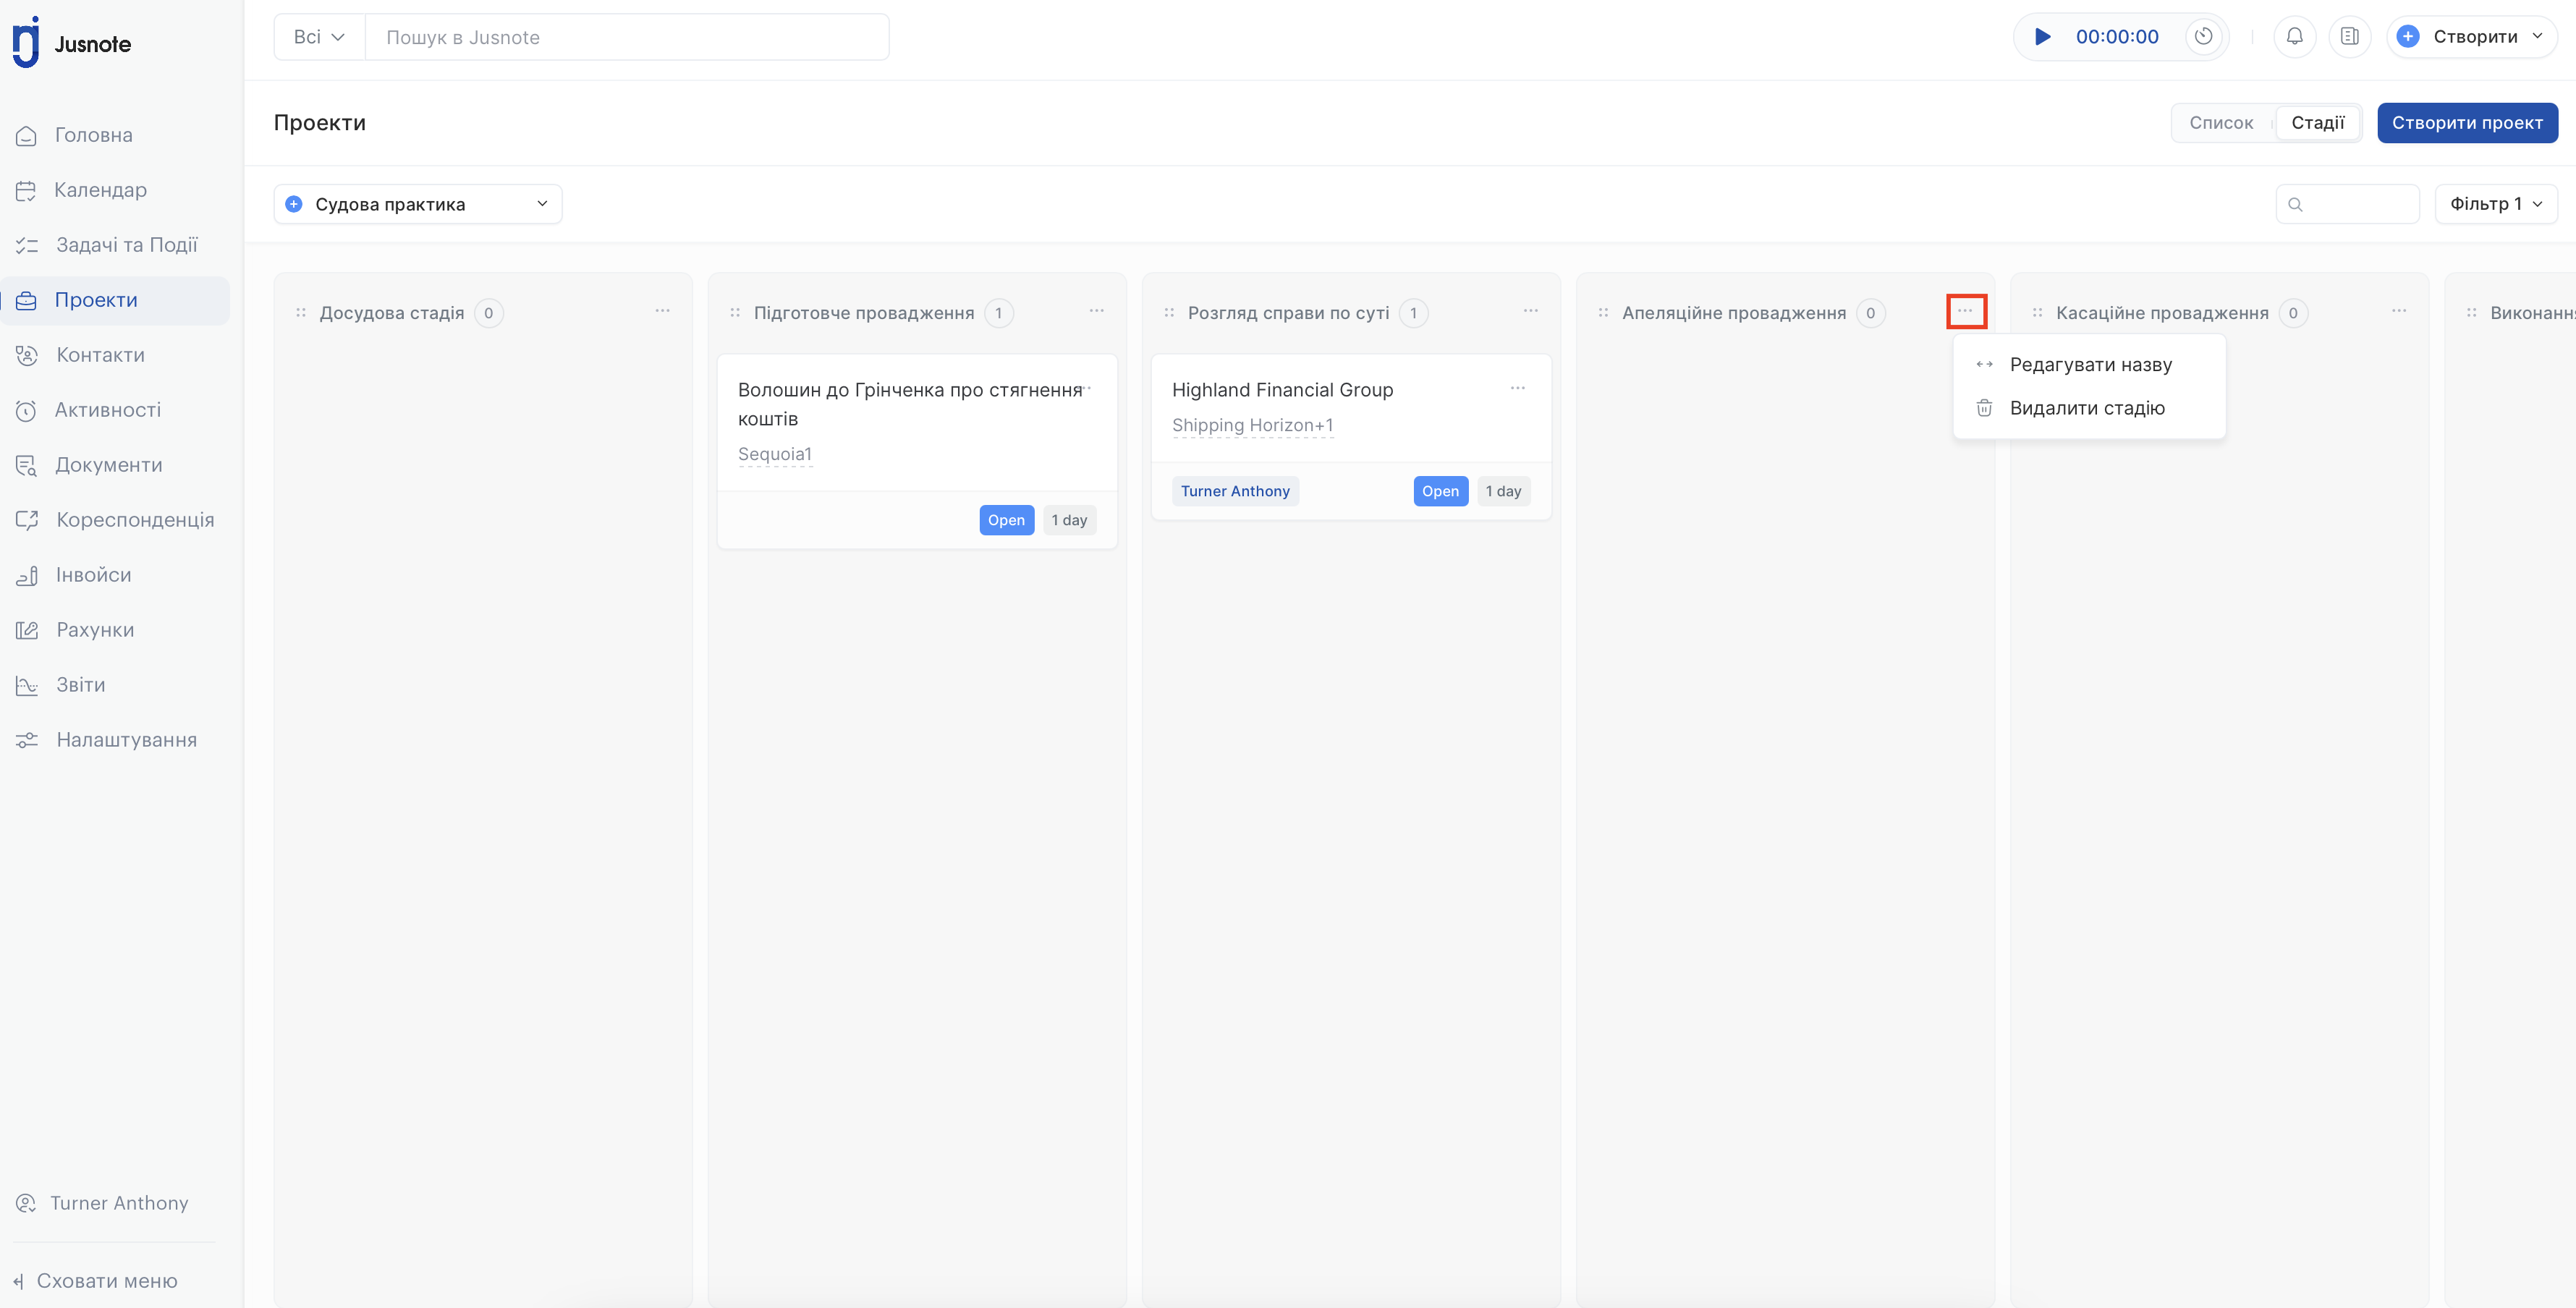This screenshot has width=2576, height=1308.
Task: Click the Jusnote logo
Action: (72, 43)
